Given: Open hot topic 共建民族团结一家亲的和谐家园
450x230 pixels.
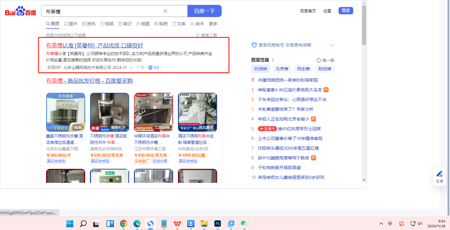Looking at the screenshot, I should point(288,80).
